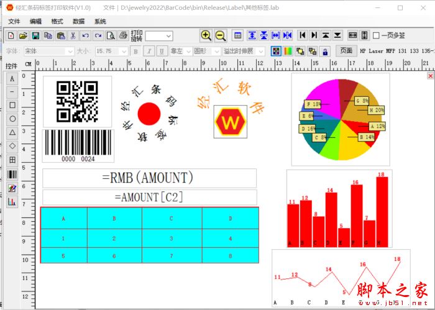Open the 系统 menu
The height and width of the screenshot is (310, 435).
pos(100,21)
